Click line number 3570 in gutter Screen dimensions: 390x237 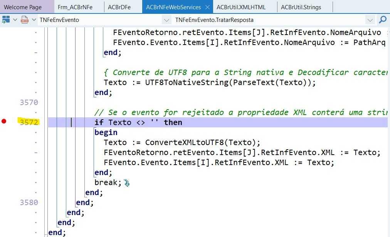[x=29, y=102]
